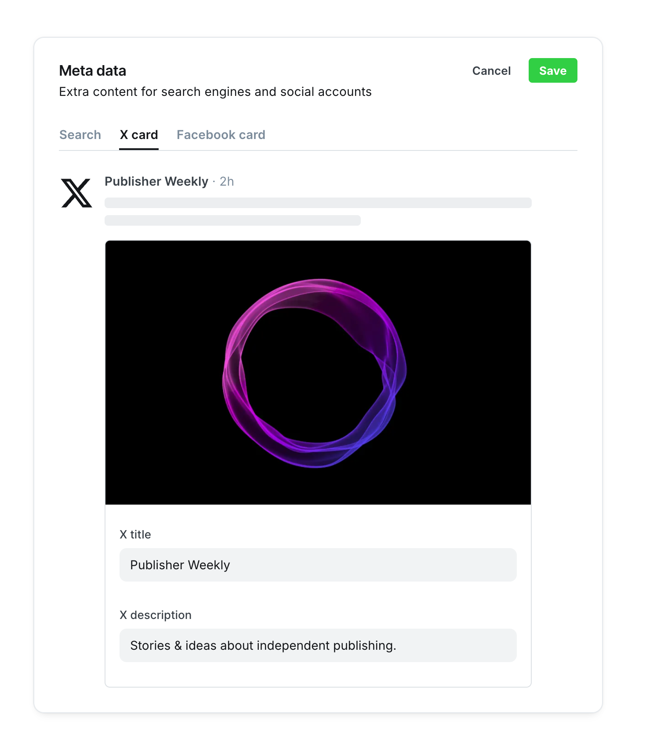Click the Publisher Weekly account name

(x=156, y=181)
